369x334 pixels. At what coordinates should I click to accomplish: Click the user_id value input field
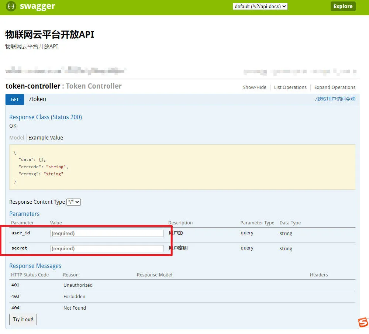tap(107, 233)
